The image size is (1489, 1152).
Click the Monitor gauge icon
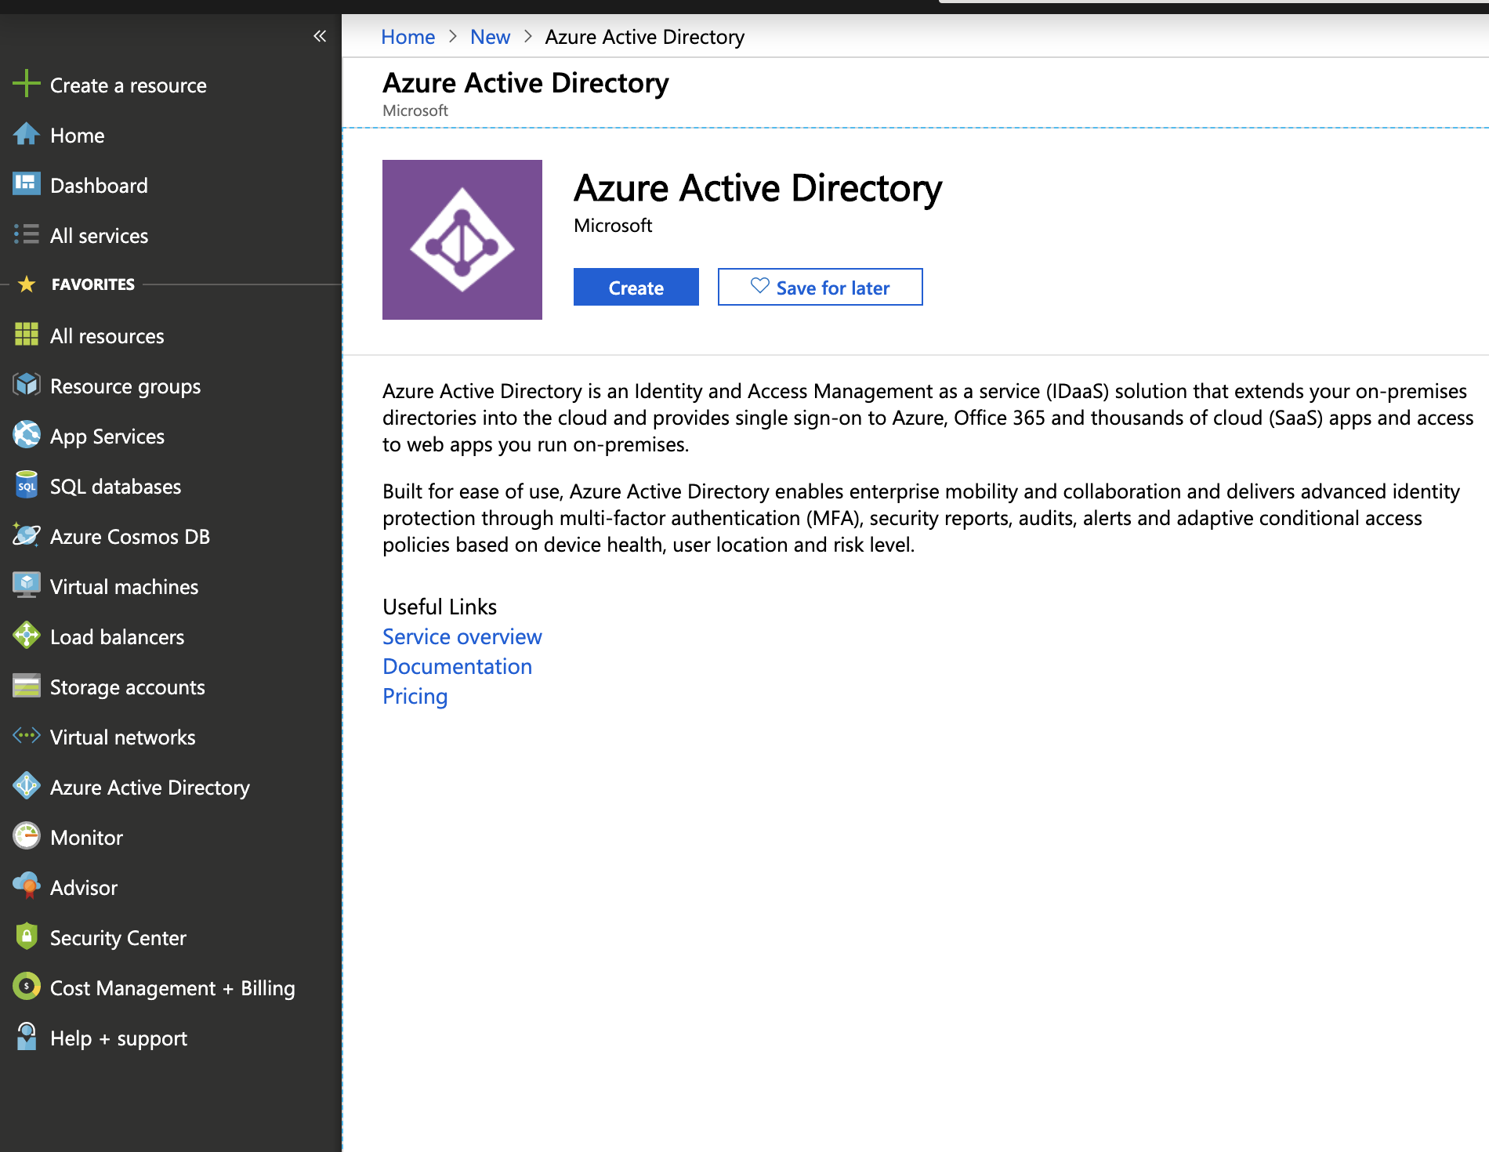pyautogui.click(x=27, y=836)
